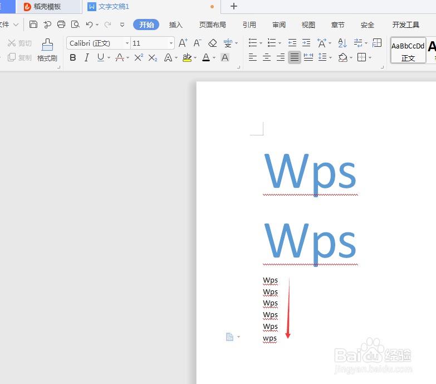Toggle the bulleted list button
This screenshot has width=436, height=384.
point(252,43)
